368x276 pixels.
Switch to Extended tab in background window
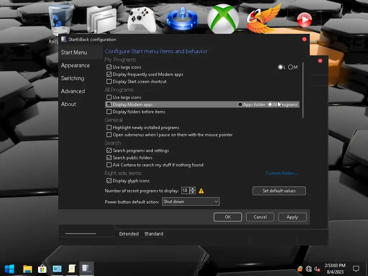coord(129,234)
